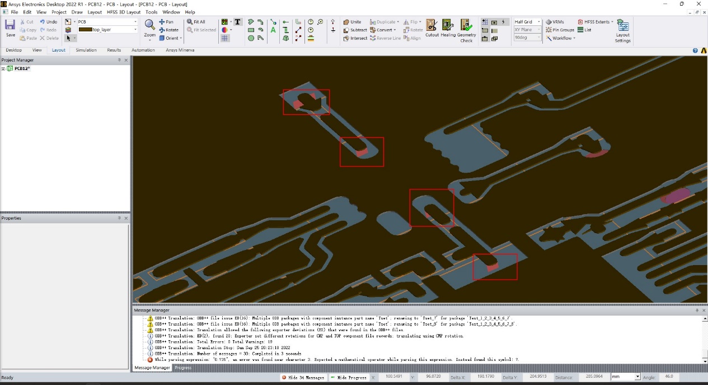Expand the PCB12* project tree node
Screen dimensions: 708x385
tap(3, 69)
